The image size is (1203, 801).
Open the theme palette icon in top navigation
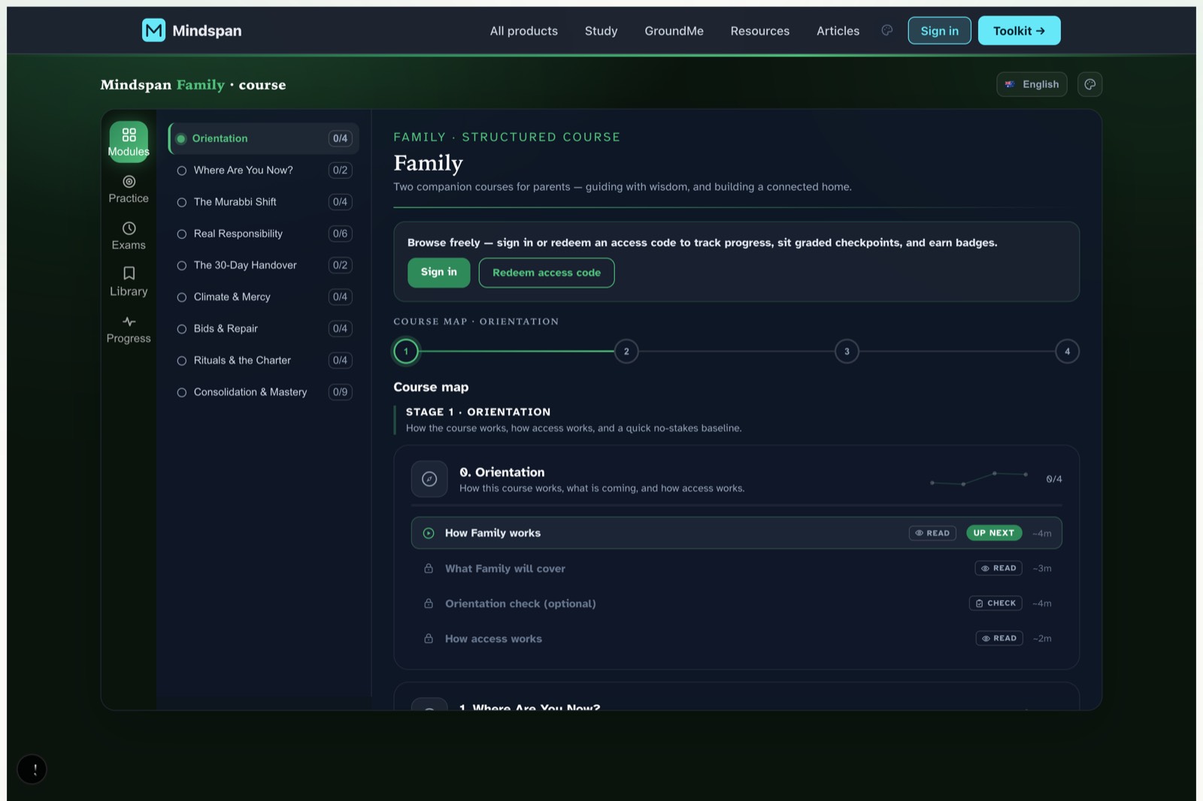[x=887, y=30]
